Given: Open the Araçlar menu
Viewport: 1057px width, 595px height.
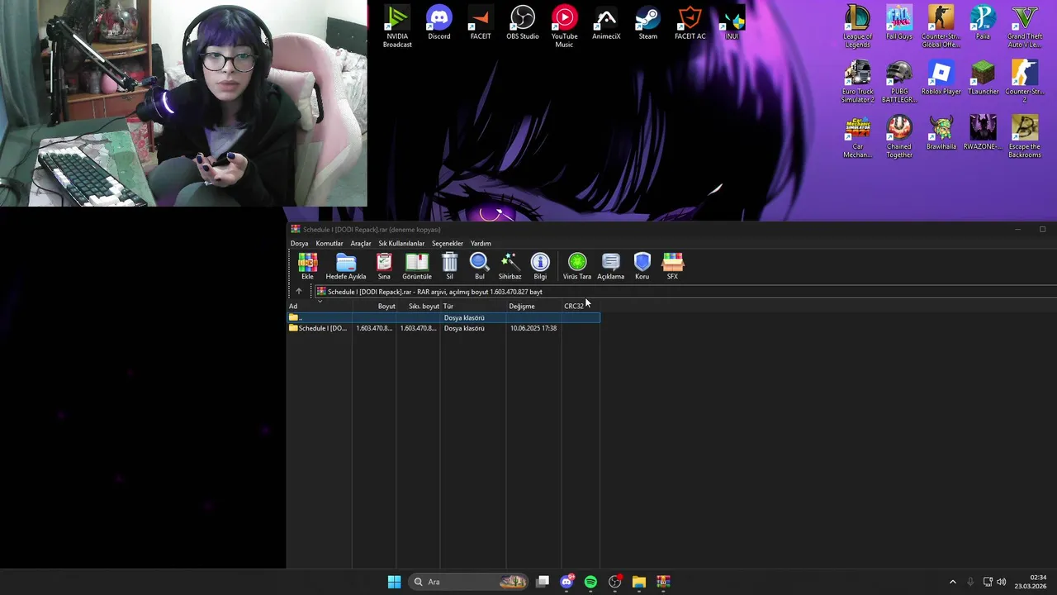Looking at the screenshot, I should [x=361, y=244].
